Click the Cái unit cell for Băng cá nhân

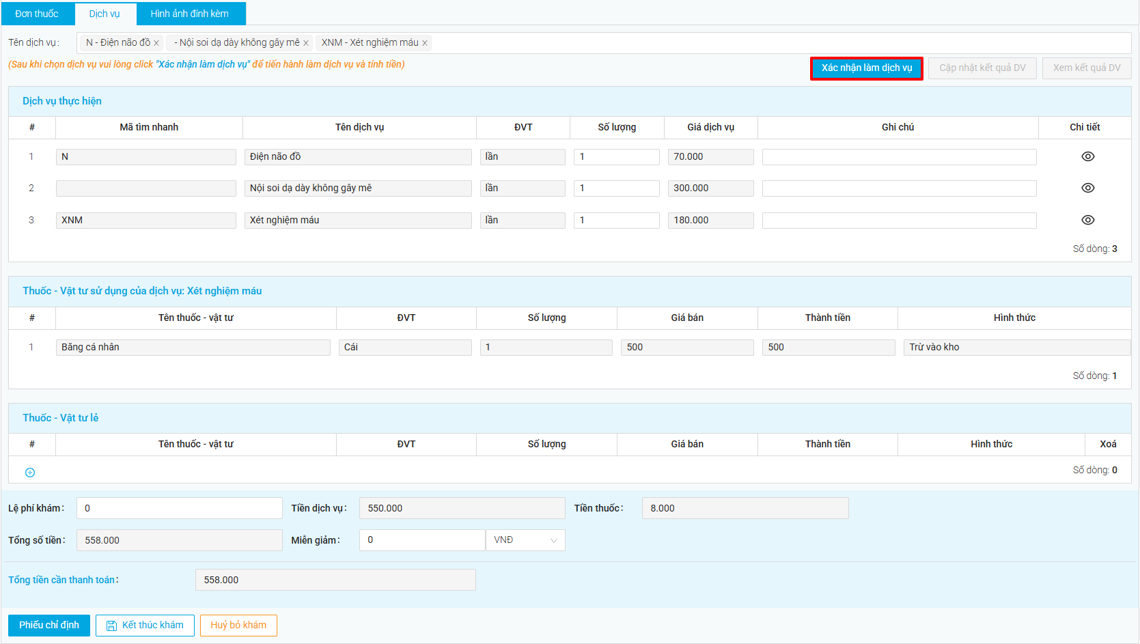click(406, 348)
